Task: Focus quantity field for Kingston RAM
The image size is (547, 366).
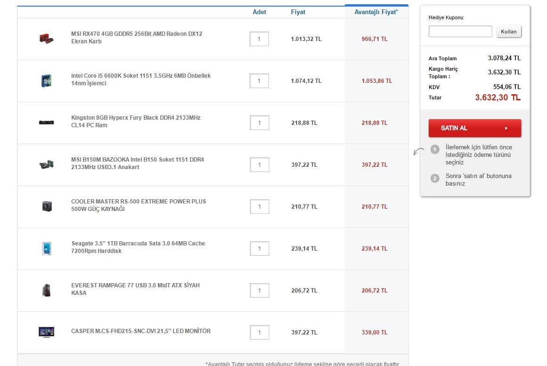Action: (259, 122)
